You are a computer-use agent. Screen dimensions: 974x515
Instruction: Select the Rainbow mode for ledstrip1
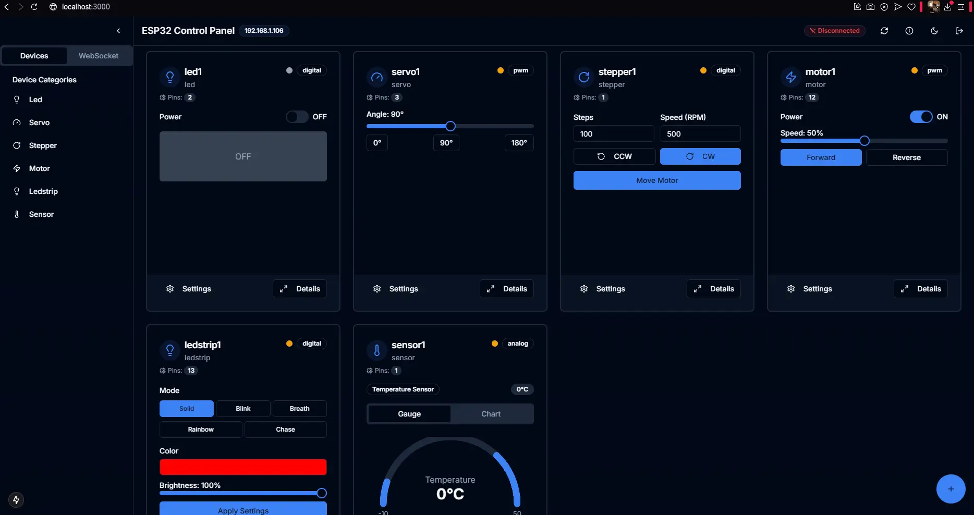(201, 430)
